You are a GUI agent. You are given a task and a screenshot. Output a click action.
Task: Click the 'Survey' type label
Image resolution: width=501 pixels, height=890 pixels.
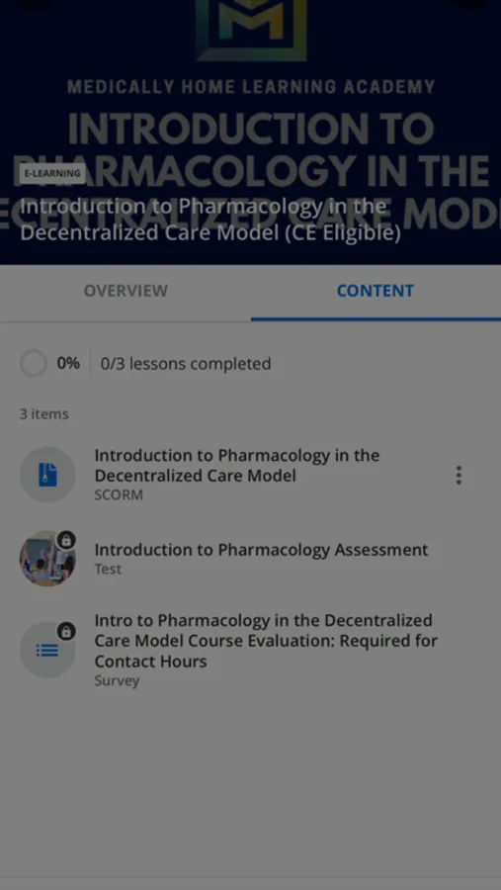pyautogui.click(x=117, y=680)
